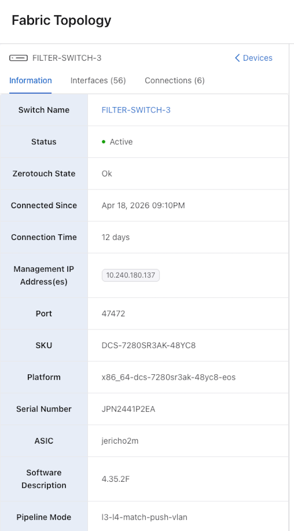Click the back chevron next to Devices

point(237,58)
